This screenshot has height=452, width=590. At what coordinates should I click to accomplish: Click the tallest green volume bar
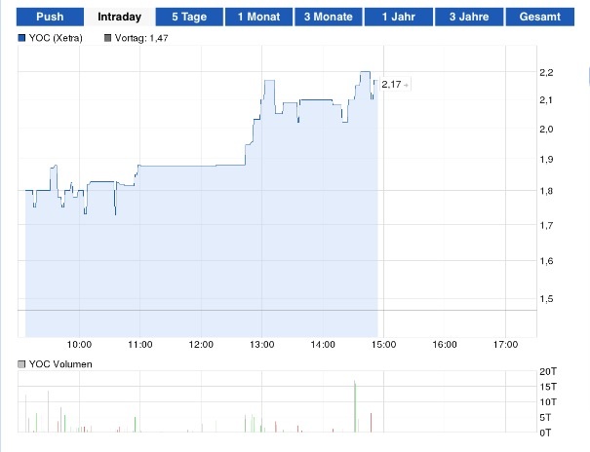[355, 404]
